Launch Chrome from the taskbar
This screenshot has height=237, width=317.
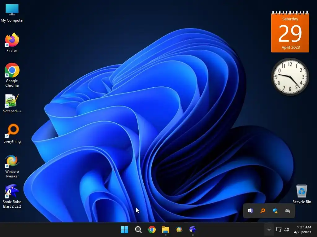[152, 230]
